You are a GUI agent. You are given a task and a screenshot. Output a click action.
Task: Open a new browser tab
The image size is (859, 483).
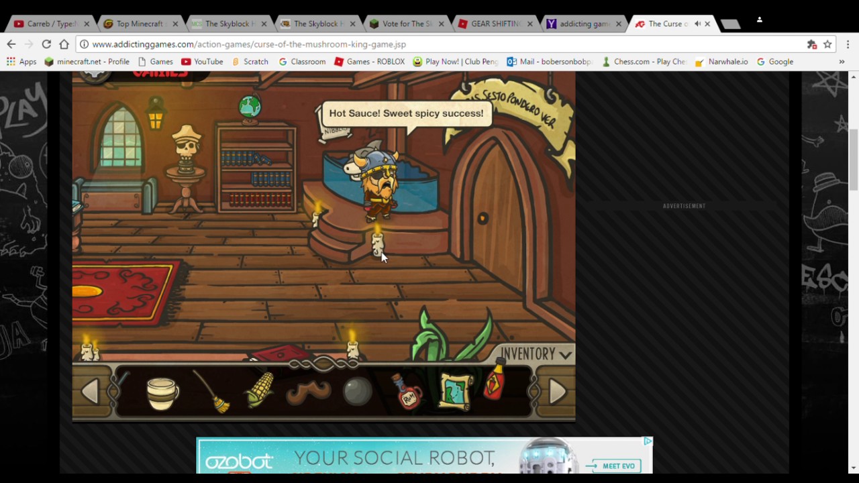tap(730, 24)
